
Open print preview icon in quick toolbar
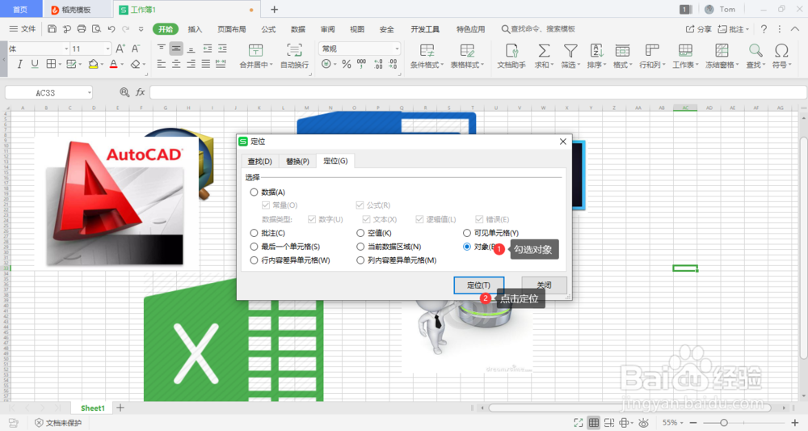point(96,29)
